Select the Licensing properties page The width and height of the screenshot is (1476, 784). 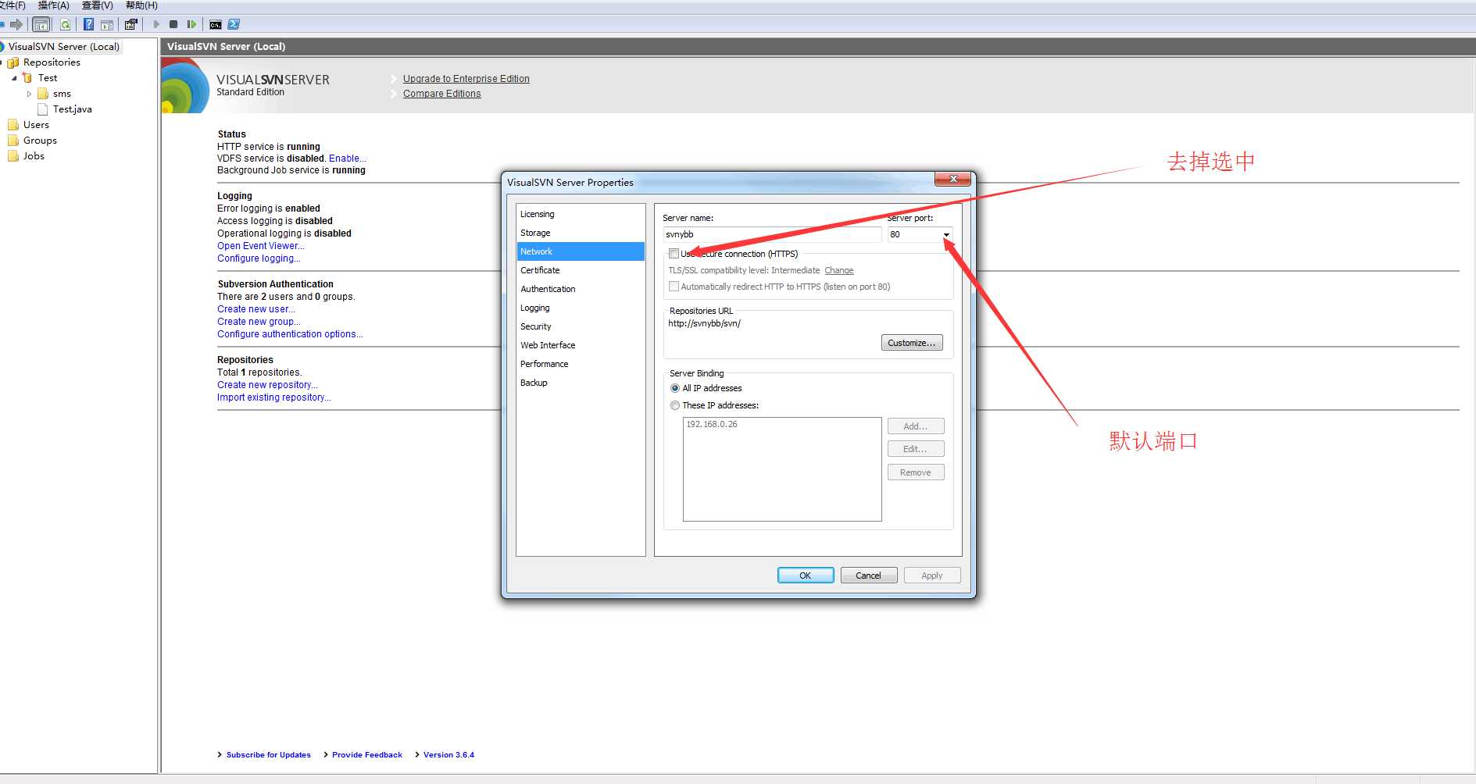point(581,214)
